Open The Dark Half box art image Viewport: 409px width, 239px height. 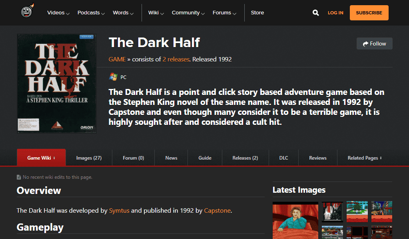coord(56,83)
